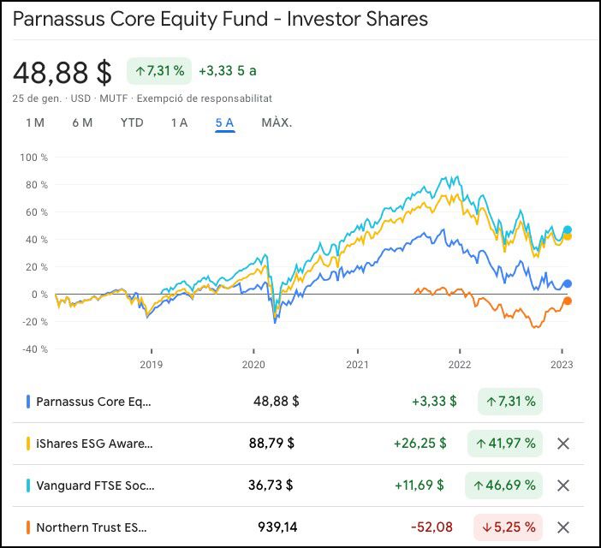
Task: Remove Vanguard FTSE Social comparison with X
Action: click(562, 485)
